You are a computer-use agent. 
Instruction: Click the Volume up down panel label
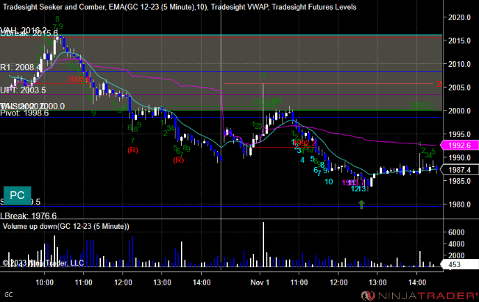pos(66,226)
